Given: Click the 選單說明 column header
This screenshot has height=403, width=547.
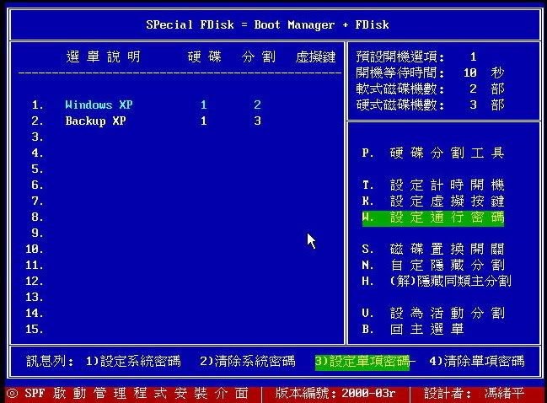Looking at the screenshot, I should 104,56.
